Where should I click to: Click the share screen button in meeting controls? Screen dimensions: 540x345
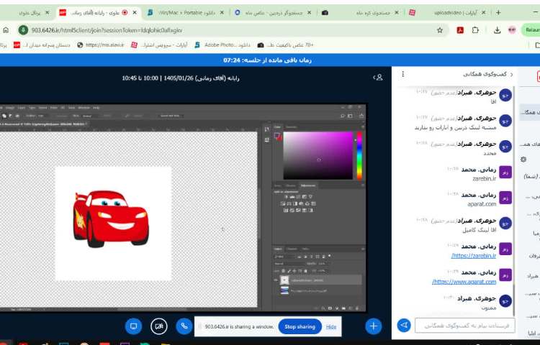click(x=134, y=326)
